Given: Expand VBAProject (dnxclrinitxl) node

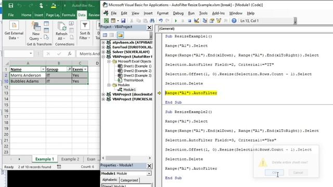Looking at the screenshot, I should (104, 95).
